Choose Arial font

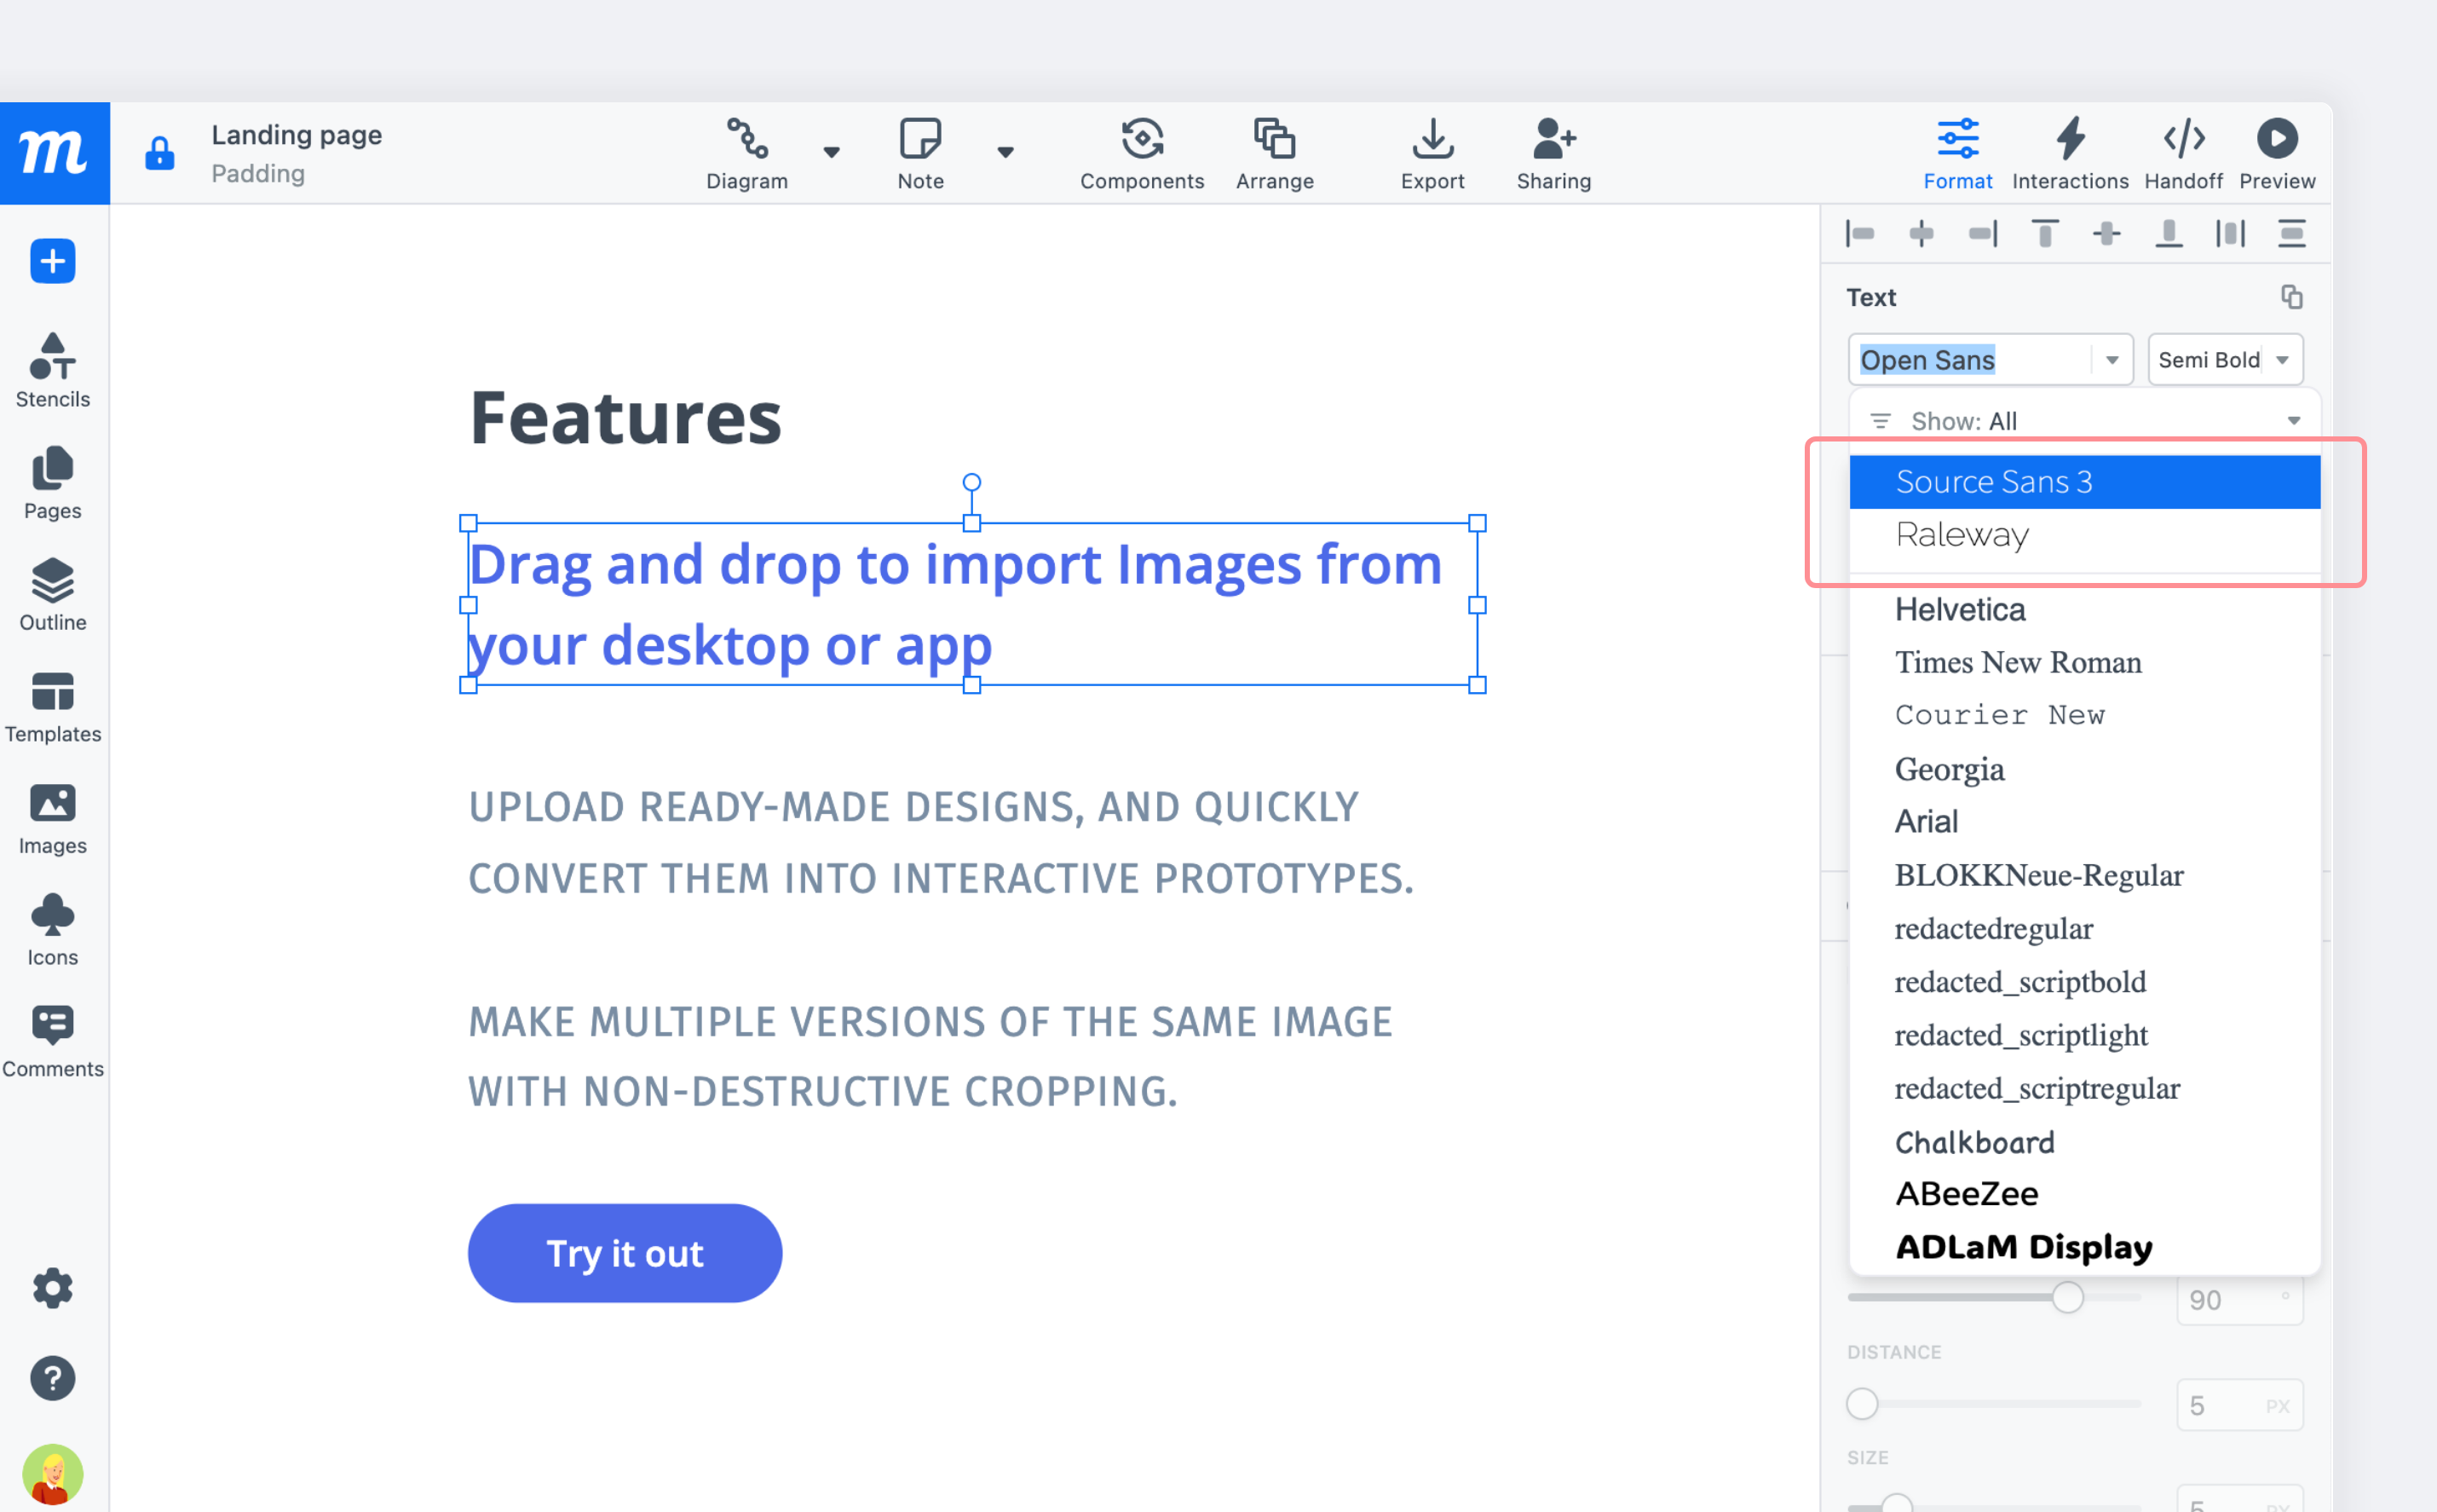click(x=2085, y=821)
